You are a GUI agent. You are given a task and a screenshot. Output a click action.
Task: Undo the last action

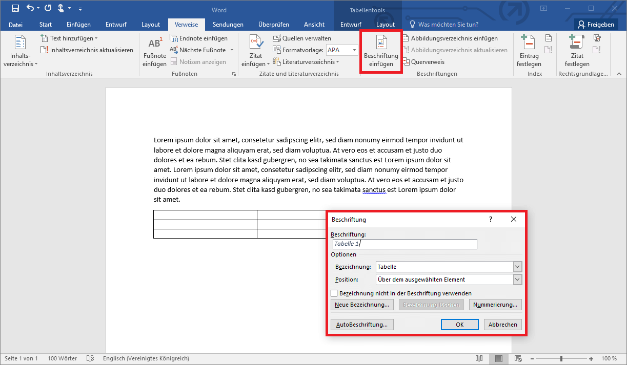[x=30, y=8]
